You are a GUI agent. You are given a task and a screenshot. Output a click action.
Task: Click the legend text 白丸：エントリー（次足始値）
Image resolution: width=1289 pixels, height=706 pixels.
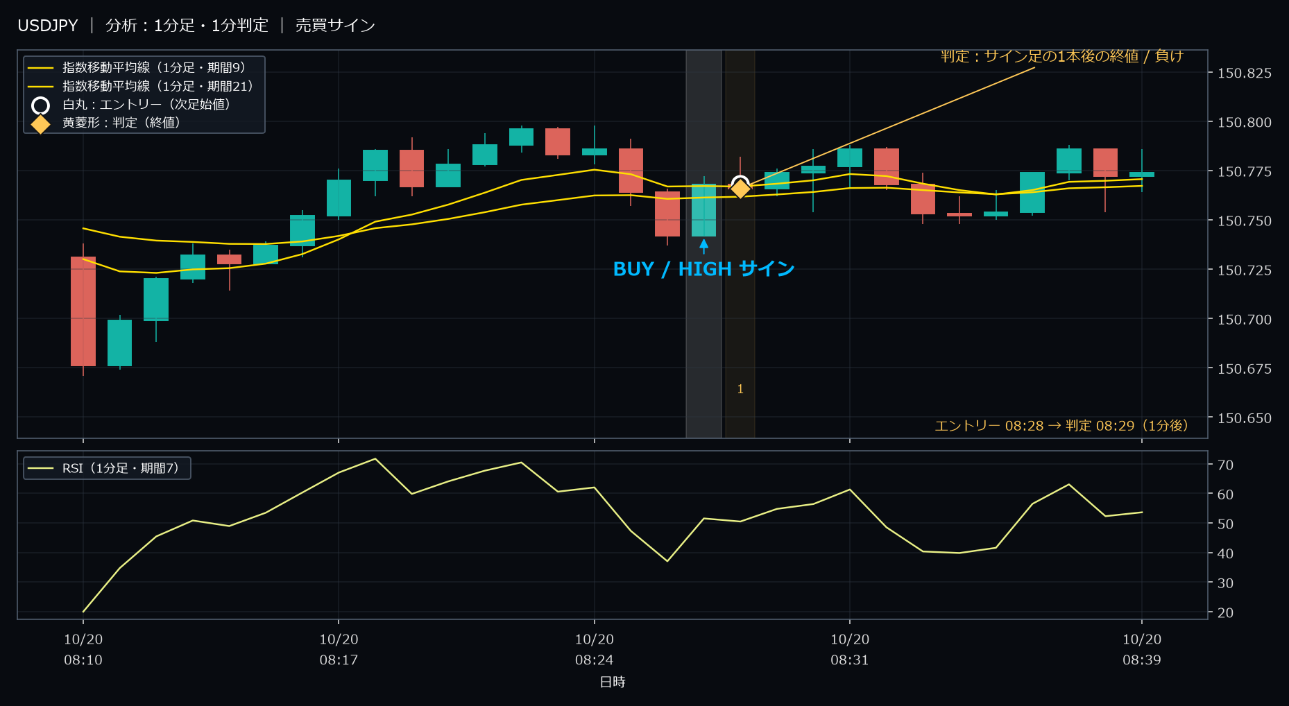point(146,104)
